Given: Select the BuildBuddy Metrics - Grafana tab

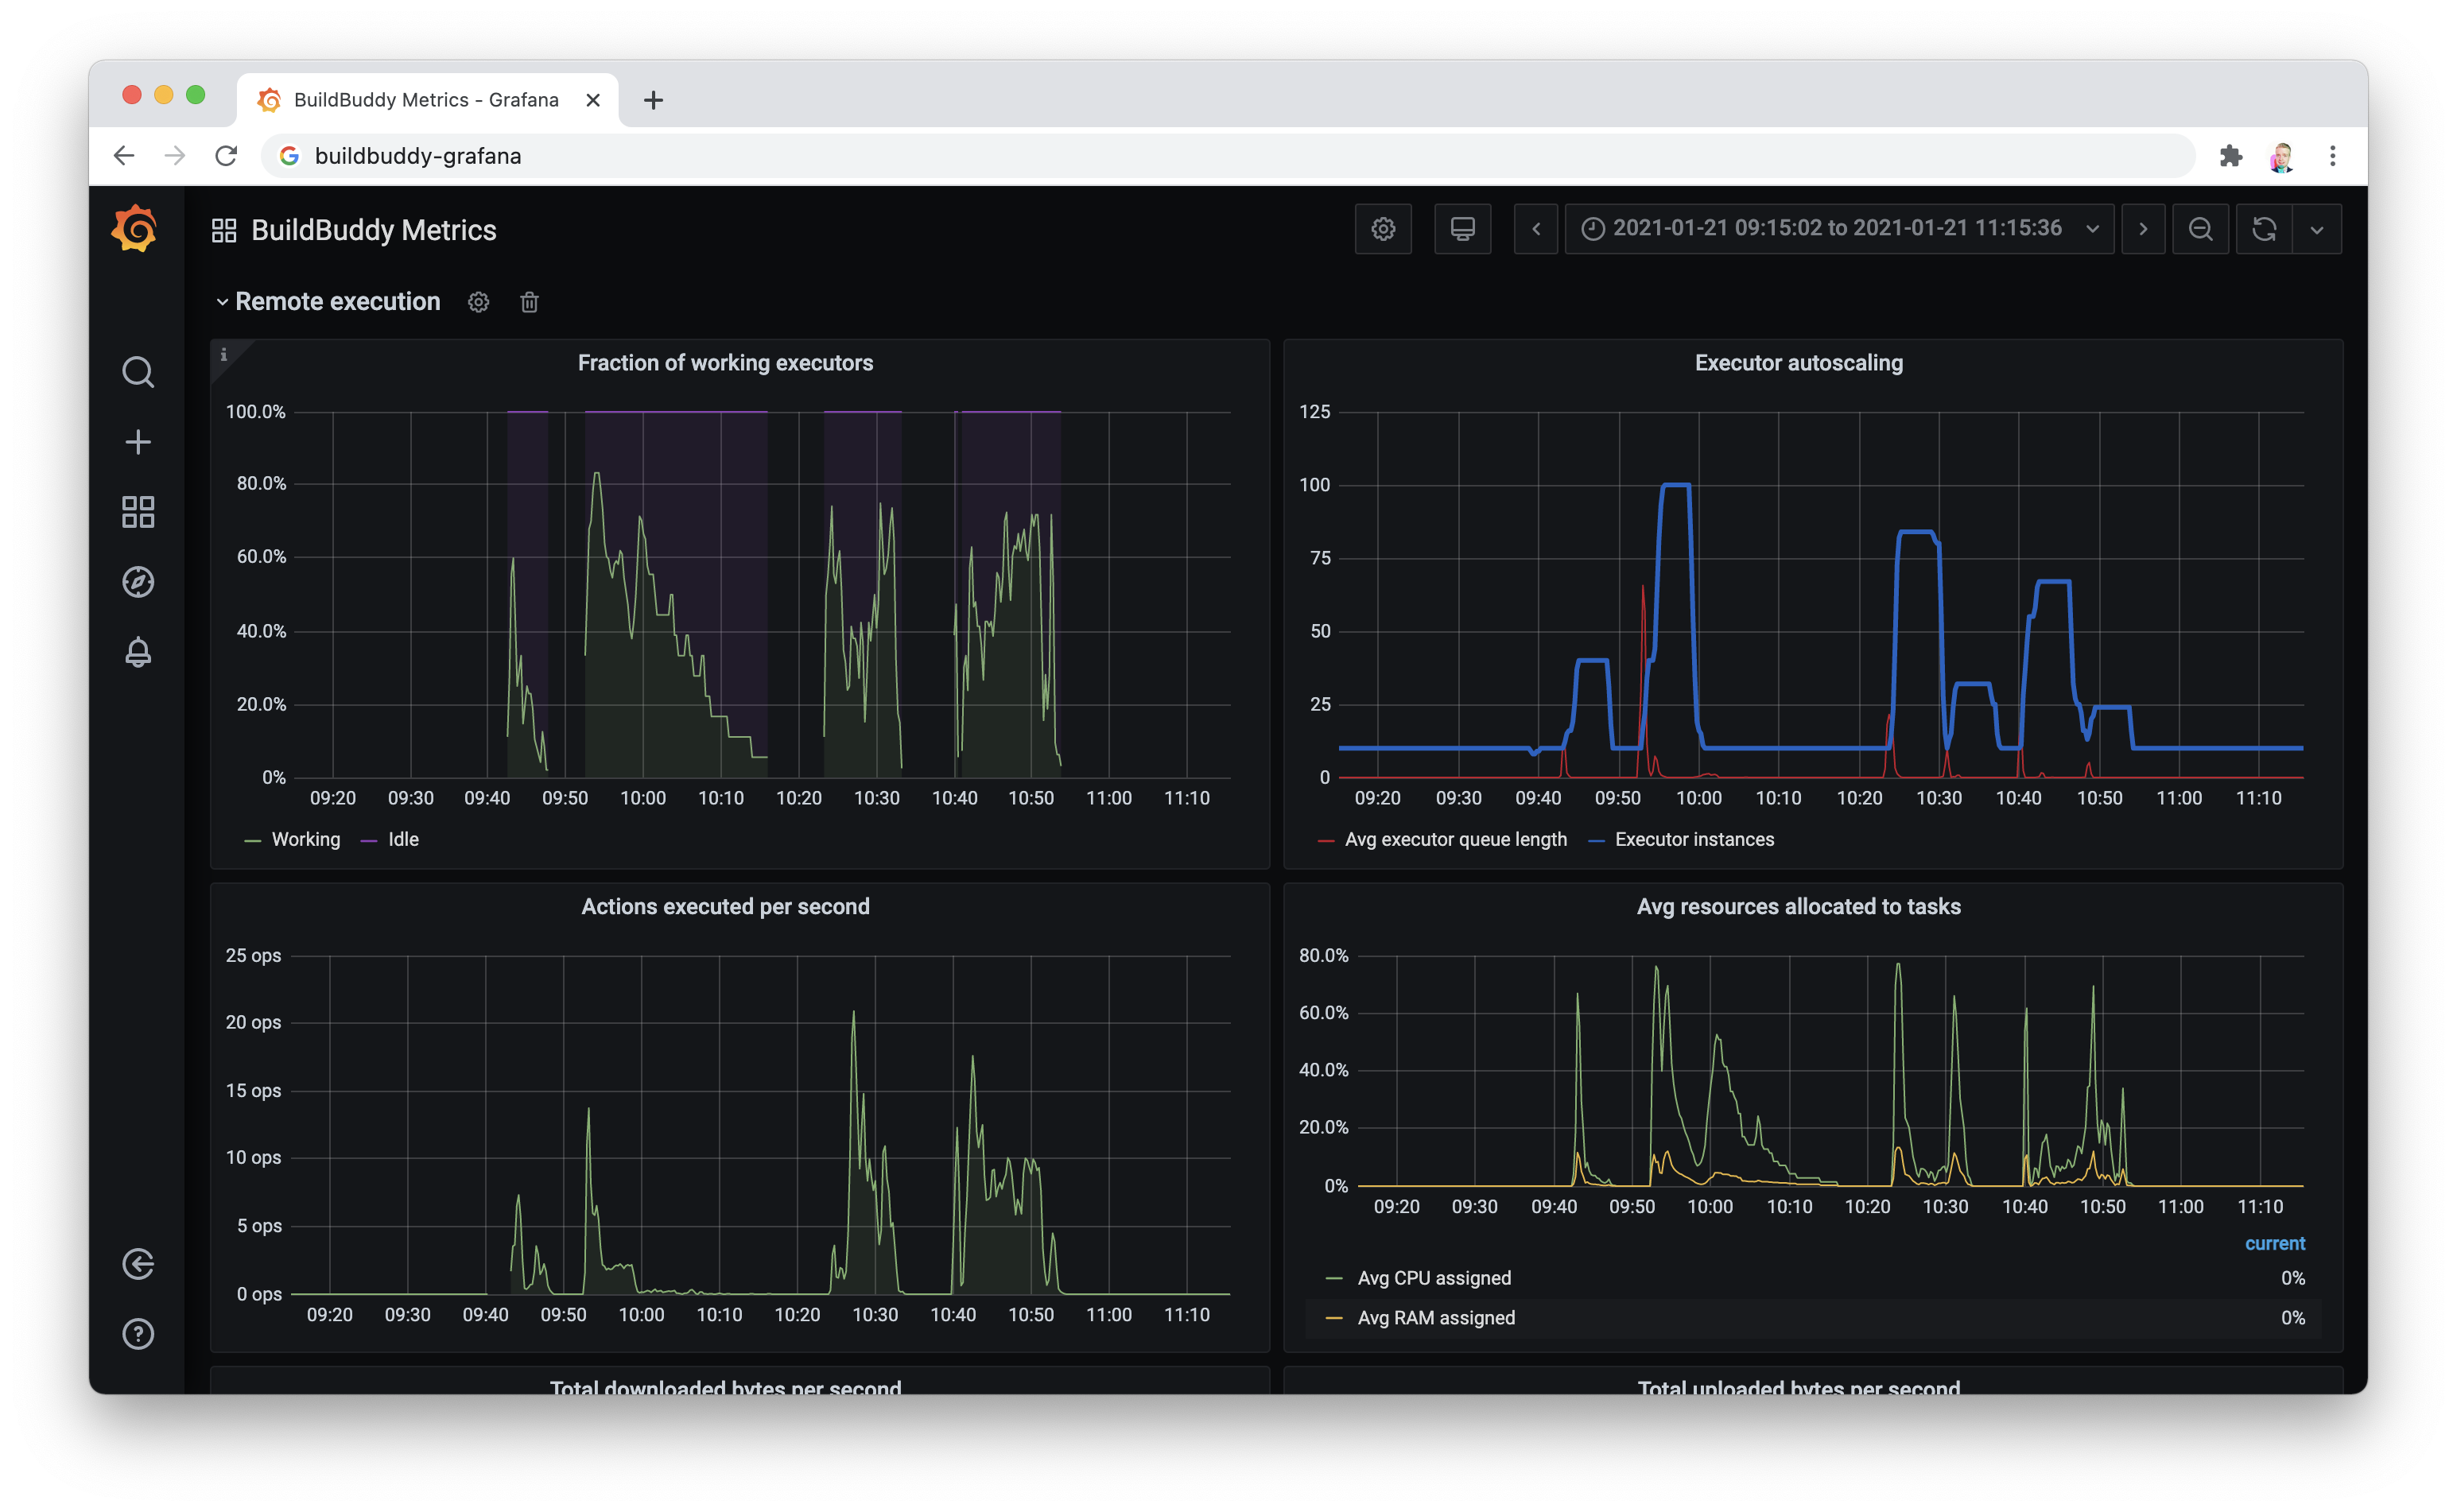Looking at the screenshot, I should 426,100.
